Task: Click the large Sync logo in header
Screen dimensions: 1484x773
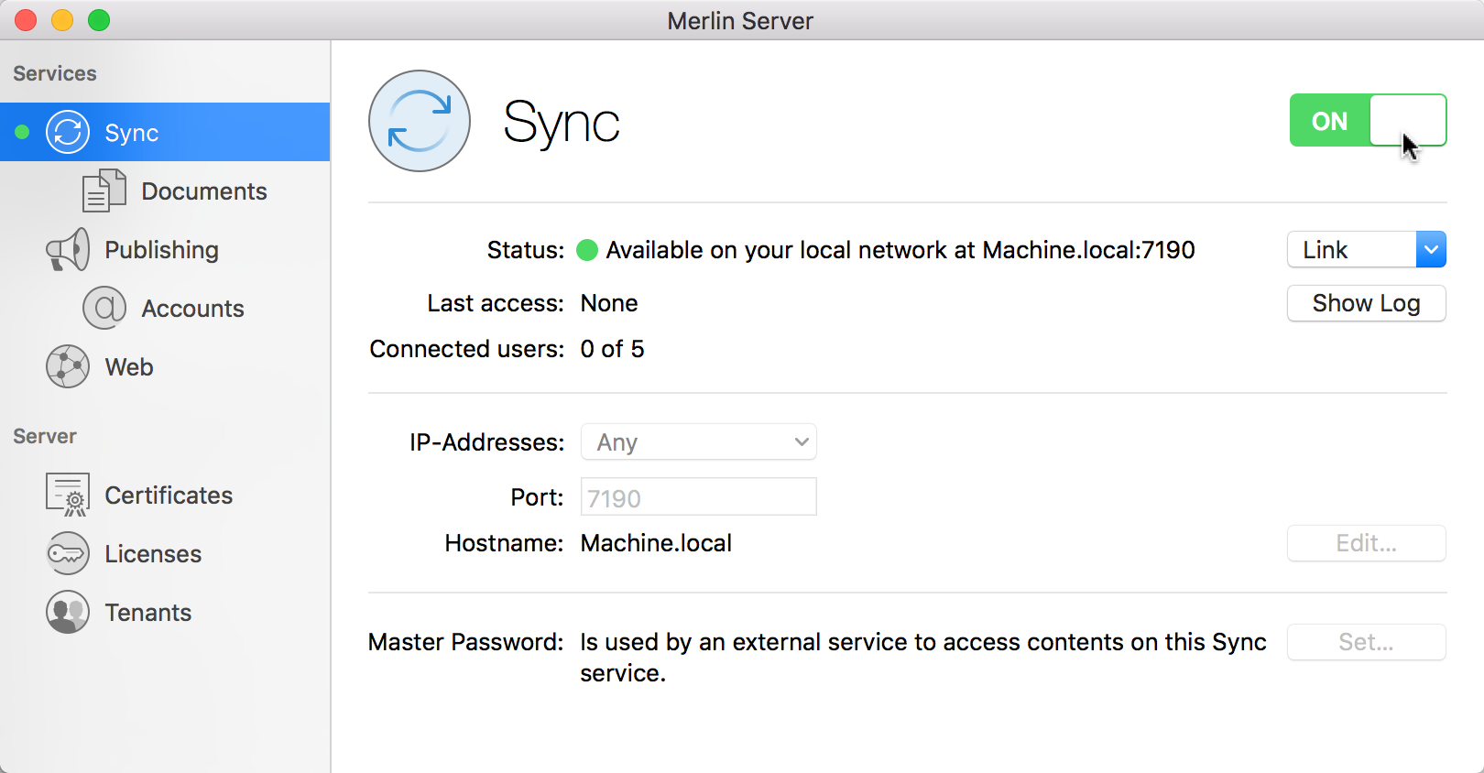Action: [420, 121]
